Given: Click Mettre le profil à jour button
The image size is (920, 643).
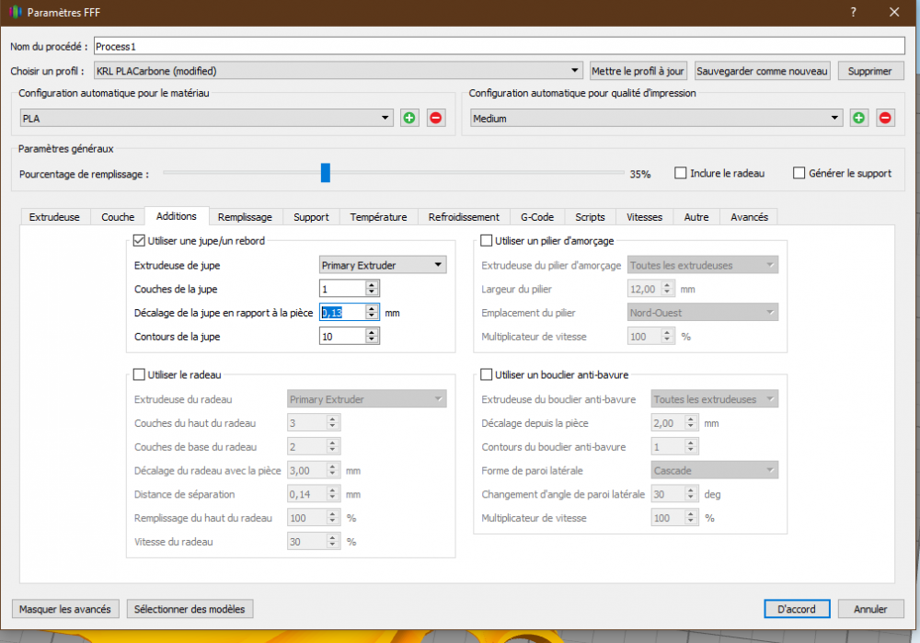Looking at the screenshot, I should point(638,71).
